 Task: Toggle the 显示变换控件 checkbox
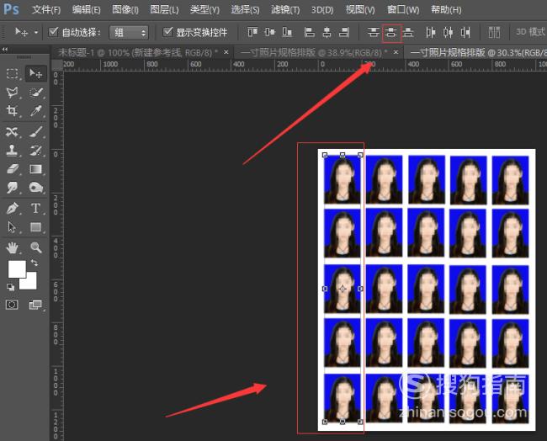pyautogui.click(x=167, y=32)
